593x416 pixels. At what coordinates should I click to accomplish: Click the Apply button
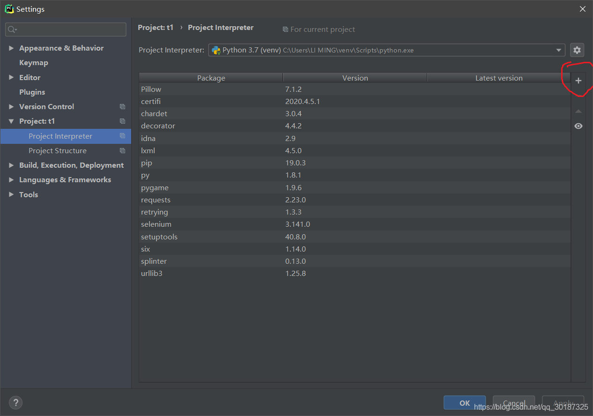[x=563, y=403]
